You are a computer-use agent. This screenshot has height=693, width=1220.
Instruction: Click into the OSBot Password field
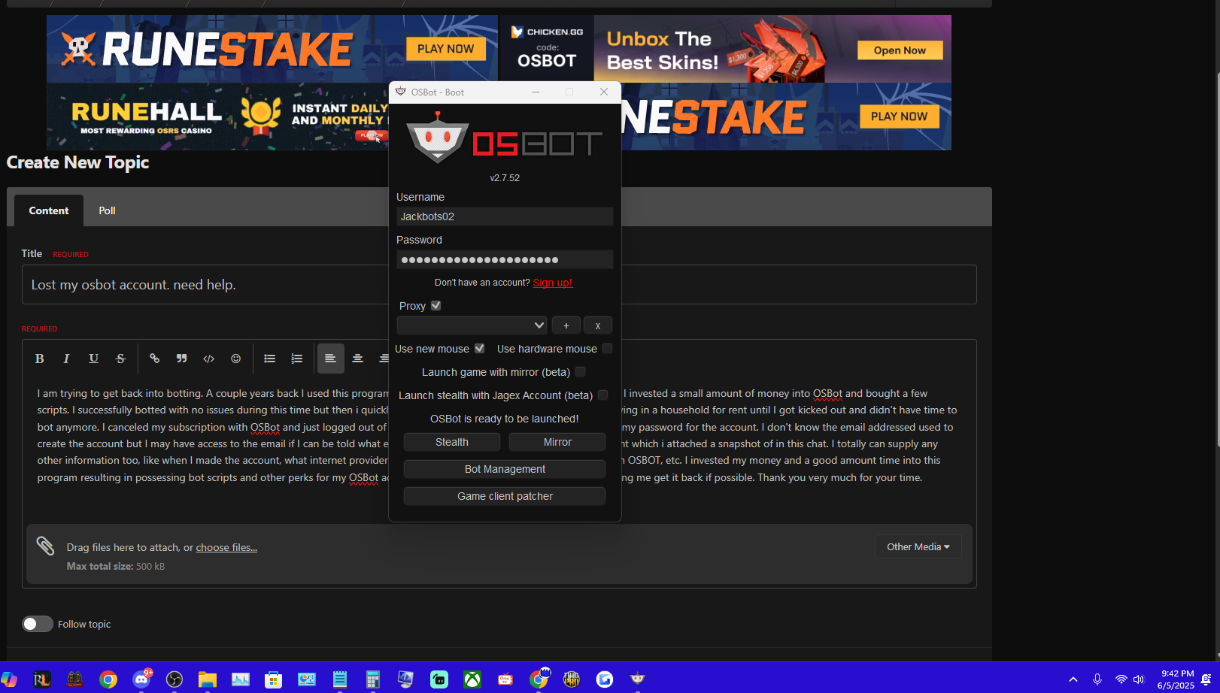pos(505,259)
